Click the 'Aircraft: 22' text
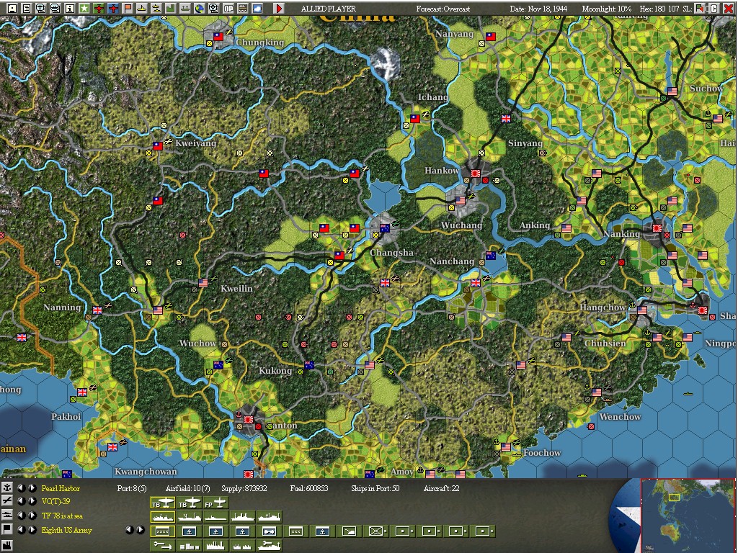The width and height of the screenshot is (738, 553). point(441,488)
